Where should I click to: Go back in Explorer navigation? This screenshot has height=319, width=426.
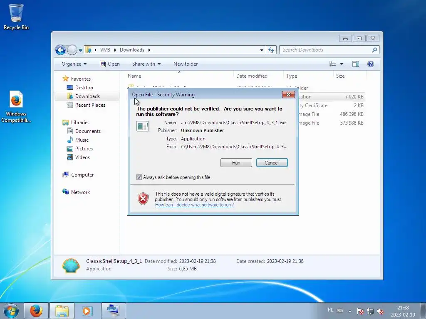[60, 50]
